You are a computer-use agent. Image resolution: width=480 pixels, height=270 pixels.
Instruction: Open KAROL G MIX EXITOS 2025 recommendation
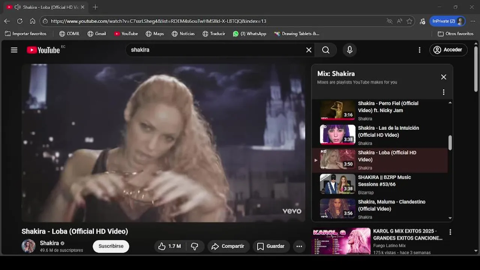408,234
